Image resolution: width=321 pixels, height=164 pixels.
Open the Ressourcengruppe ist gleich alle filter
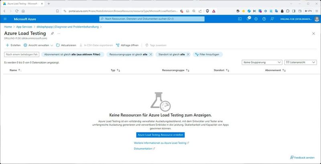pos(128,54)
